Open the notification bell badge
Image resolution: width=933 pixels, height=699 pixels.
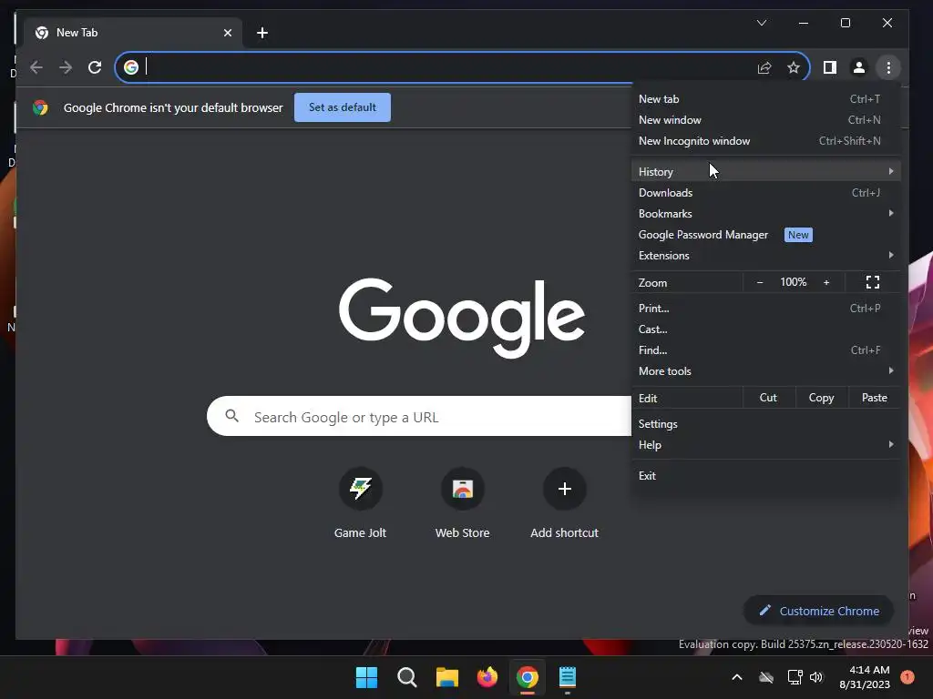point(907,676)
